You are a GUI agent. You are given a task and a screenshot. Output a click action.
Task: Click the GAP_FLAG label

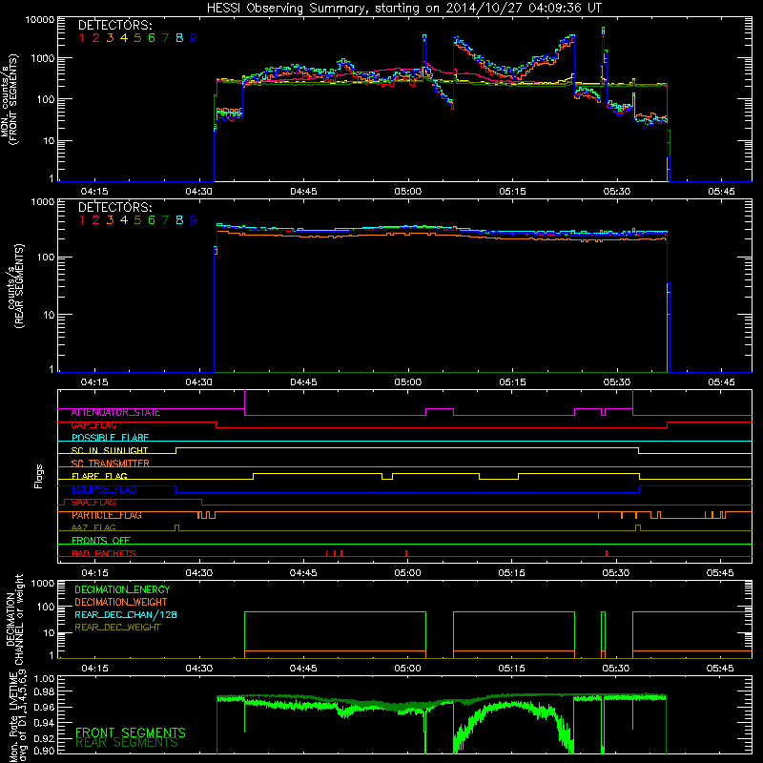pos(93,425)
